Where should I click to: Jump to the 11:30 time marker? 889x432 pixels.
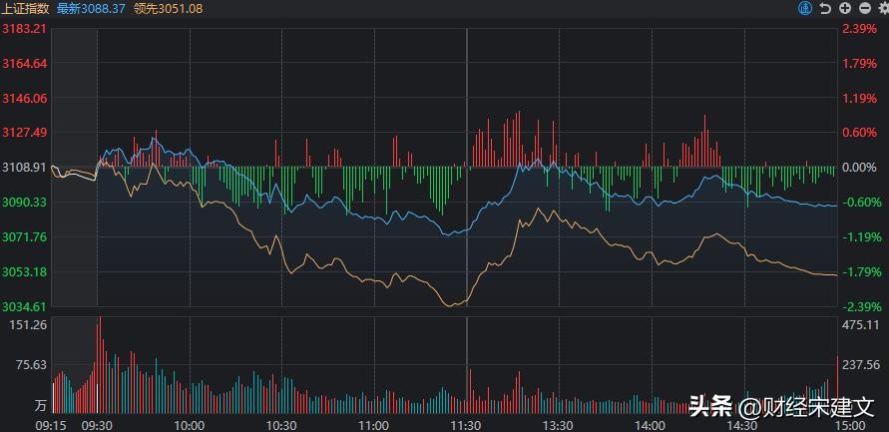point(467,425)
